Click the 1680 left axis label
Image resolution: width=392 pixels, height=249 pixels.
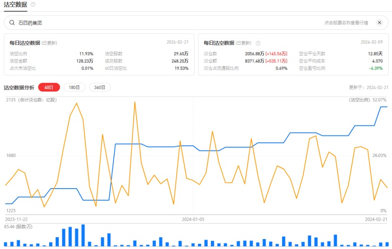(11, 156)
